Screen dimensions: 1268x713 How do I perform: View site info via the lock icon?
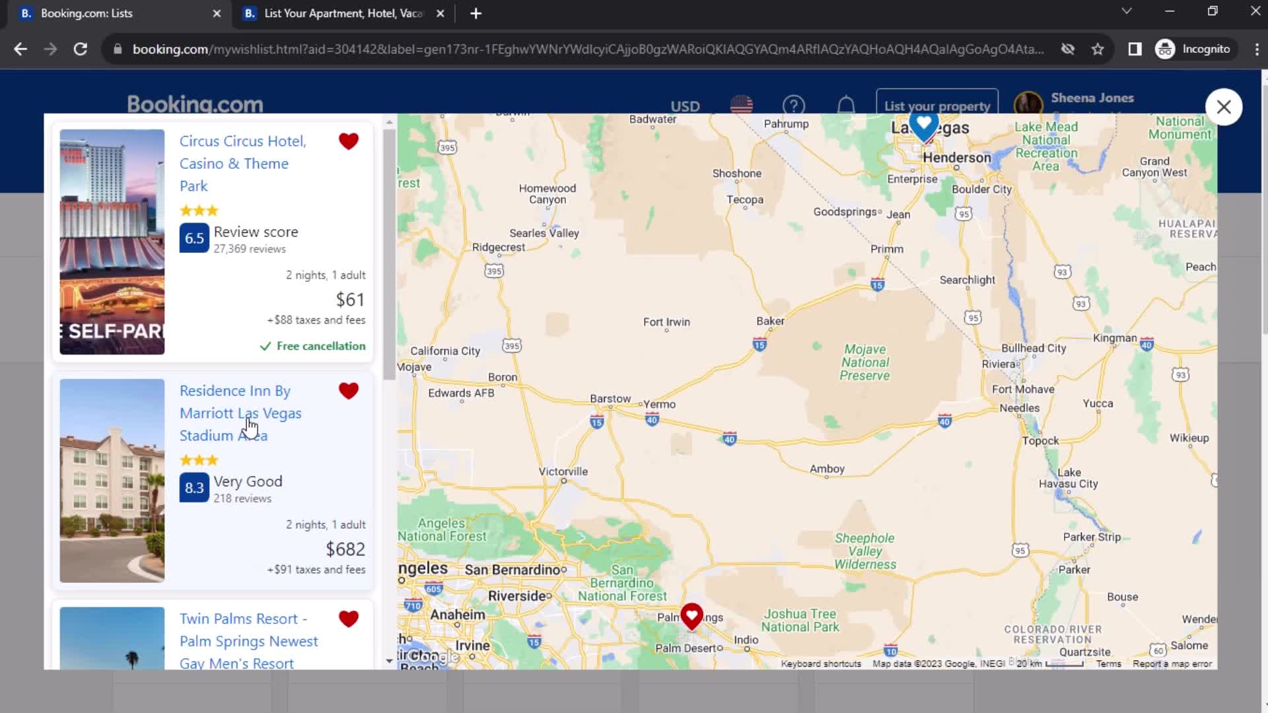[118, 49]
